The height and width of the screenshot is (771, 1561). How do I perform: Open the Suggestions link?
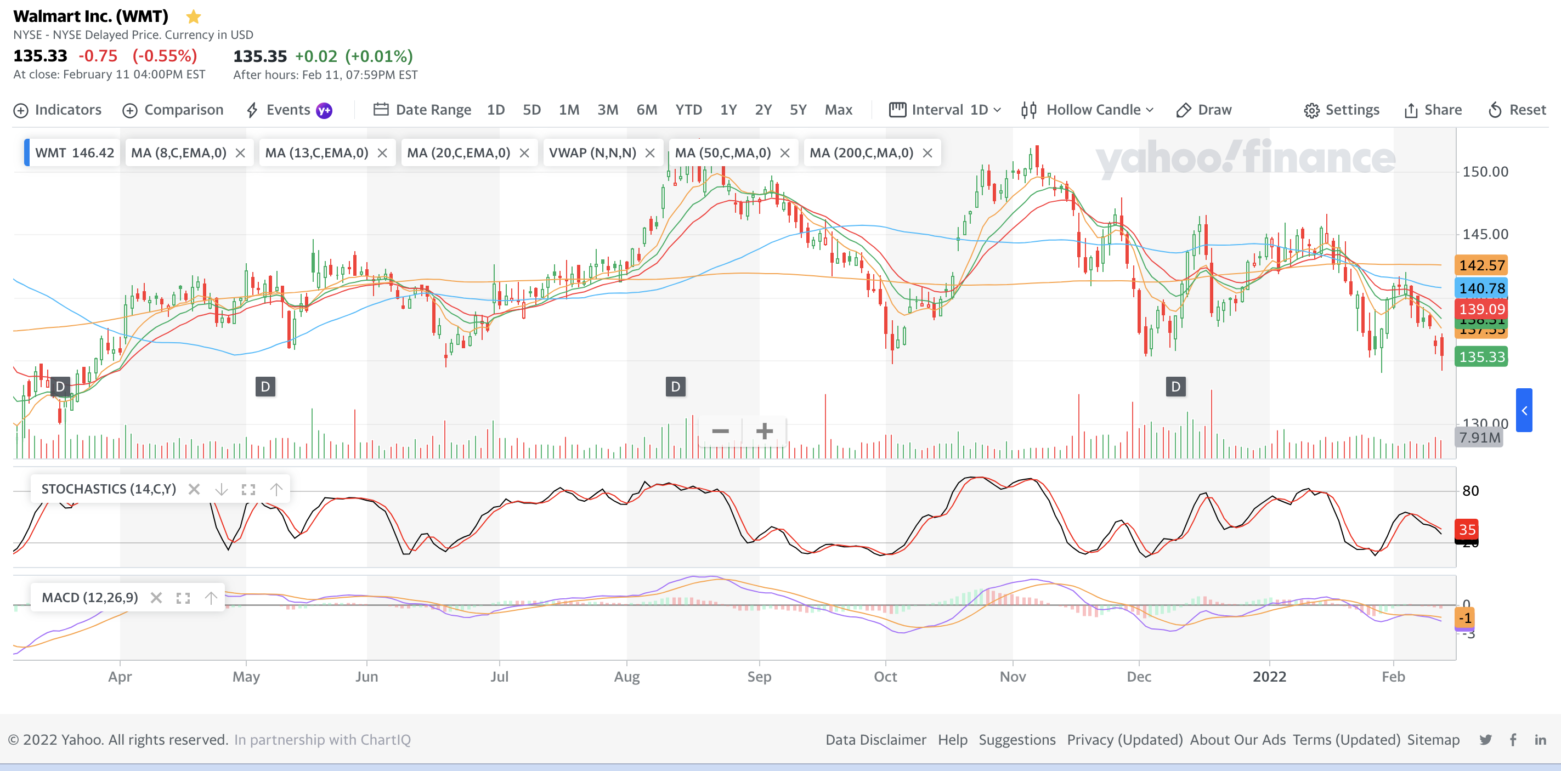tap(1017, 740)
